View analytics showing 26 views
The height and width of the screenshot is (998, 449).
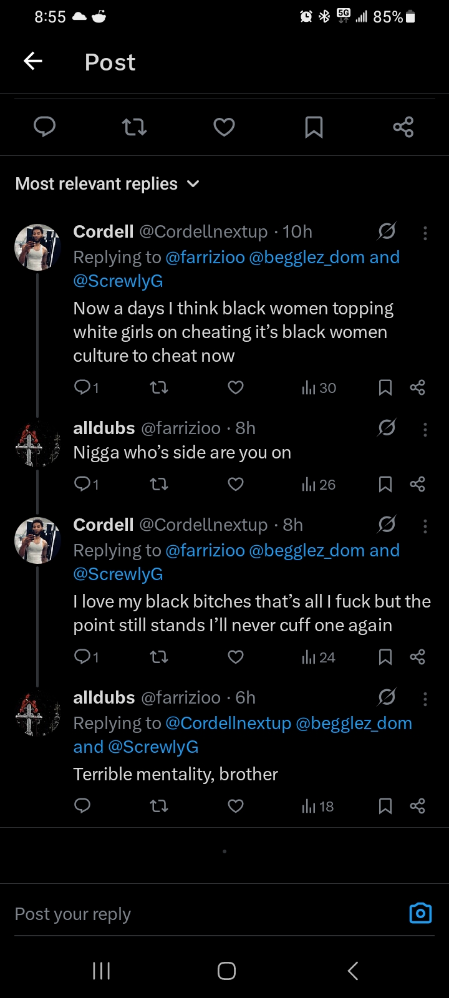[x=319, y=485]
